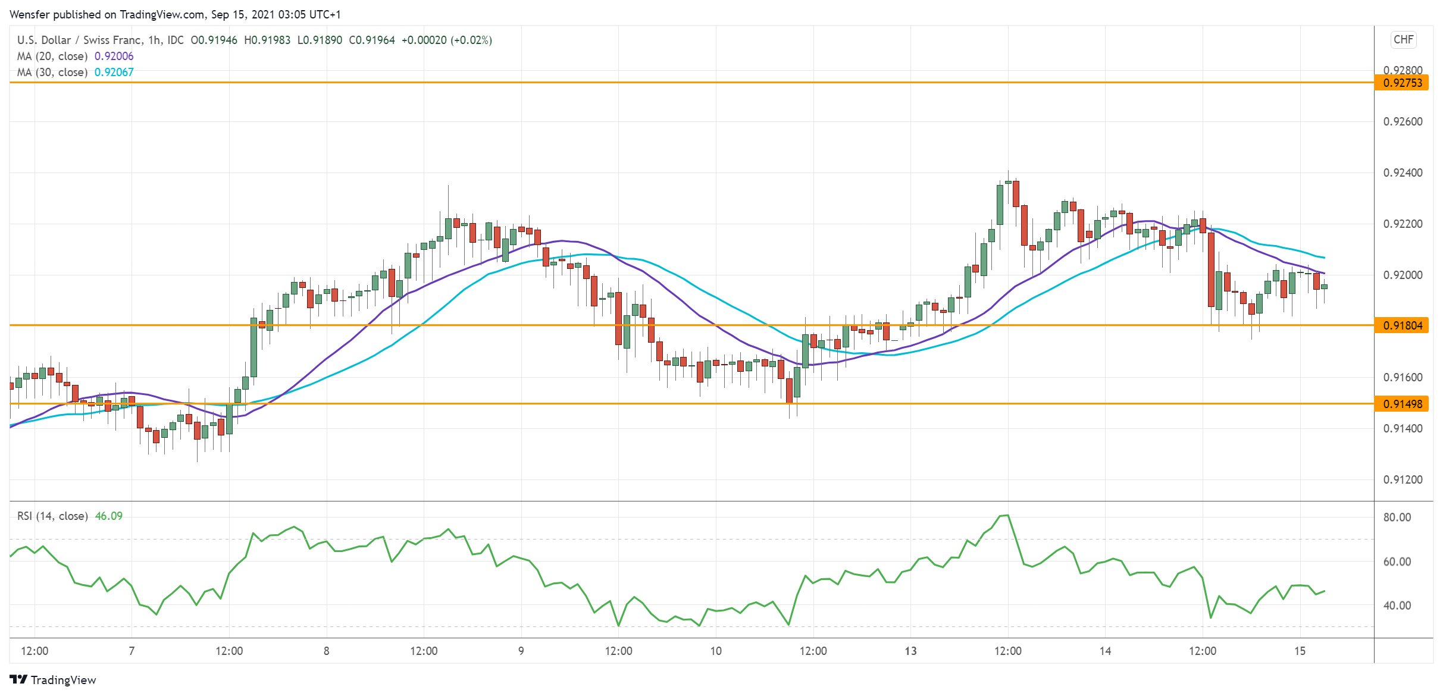1443x696 pixels.
Task: Click the TradingView logo at bottom left
Action: pyautogui.click(x=54, y=680)
